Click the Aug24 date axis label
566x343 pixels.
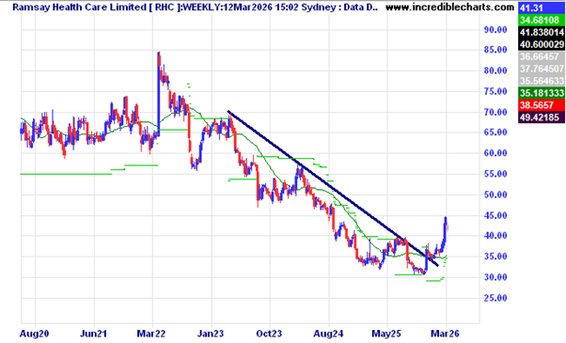point(328,334)
